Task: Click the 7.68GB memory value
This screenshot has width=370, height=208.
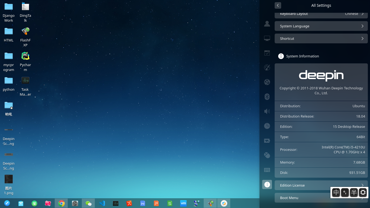Action: pos(359,162)
